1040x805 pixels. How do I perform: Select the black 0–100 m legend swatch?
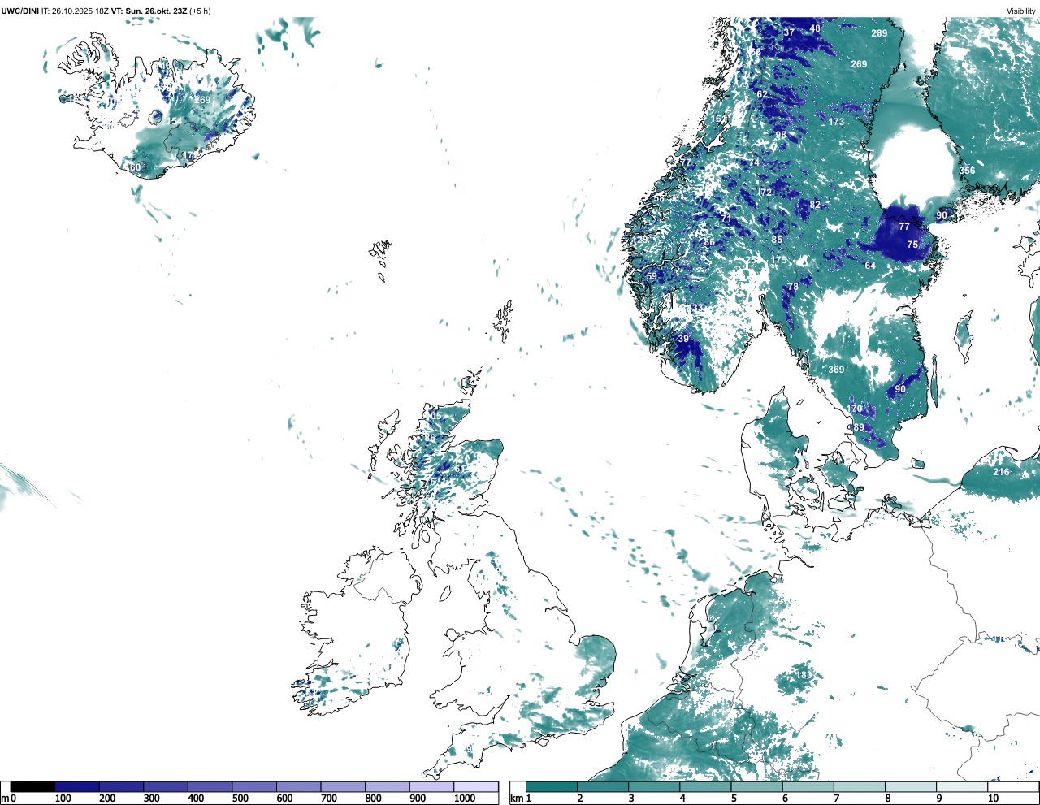(x=32, y=786)
